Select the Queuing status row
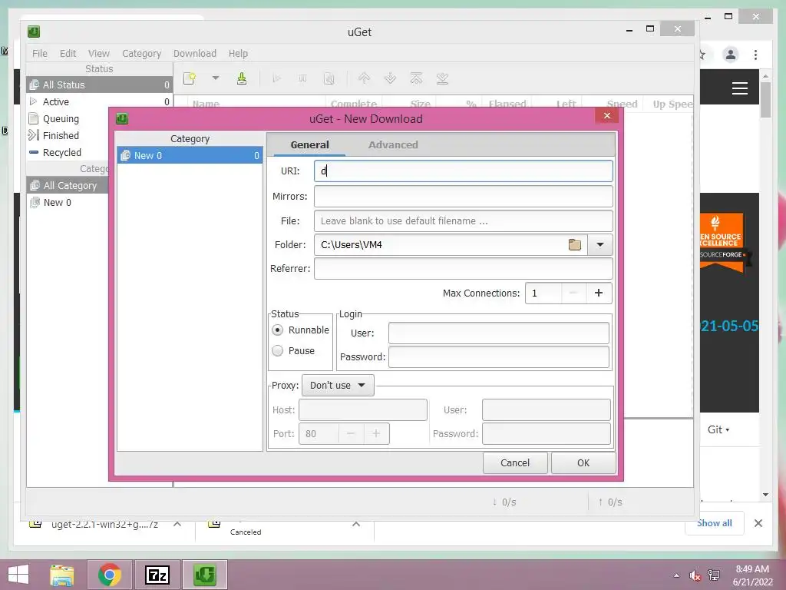This screenshot has width=786, height=590. click(68, 119)
